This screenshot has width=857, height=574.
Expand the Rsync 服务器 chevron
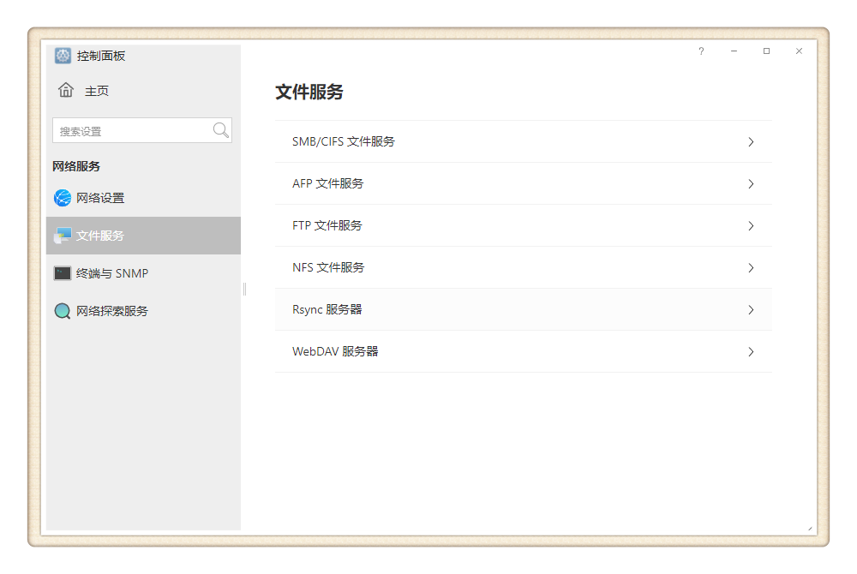[751, 310]
